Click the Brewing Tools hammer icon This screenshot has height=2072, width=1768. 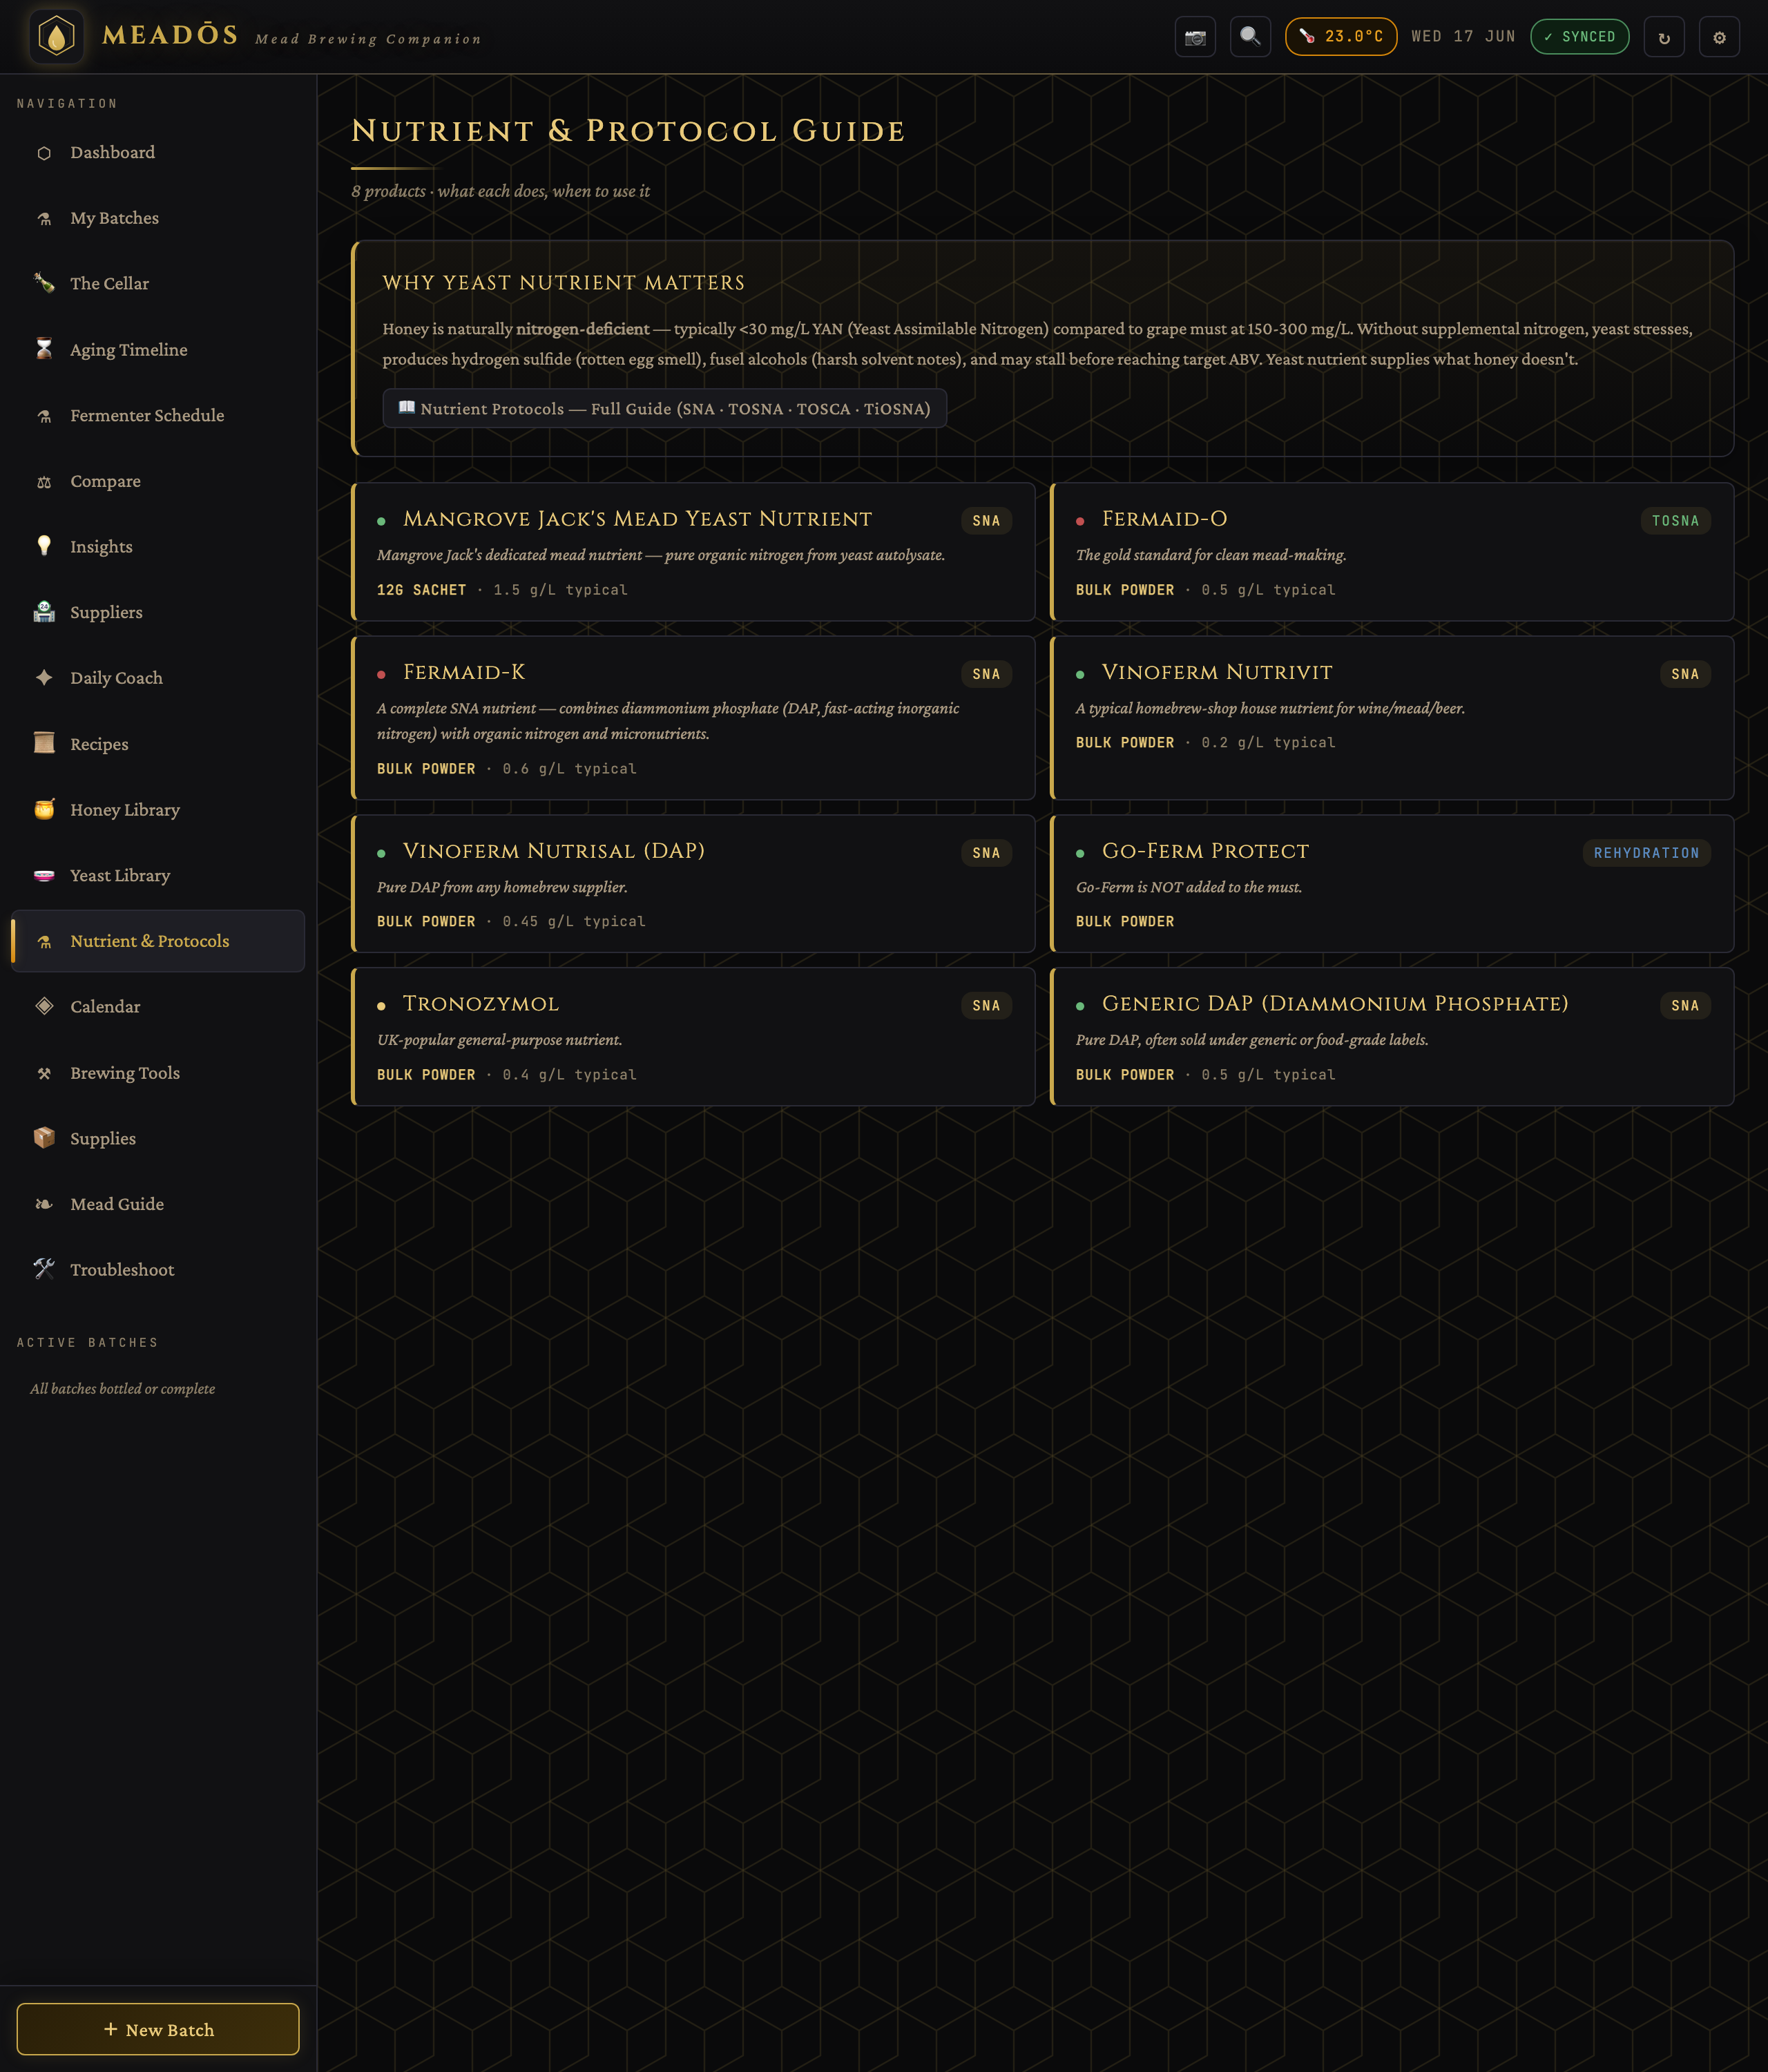pos(44,1073)
